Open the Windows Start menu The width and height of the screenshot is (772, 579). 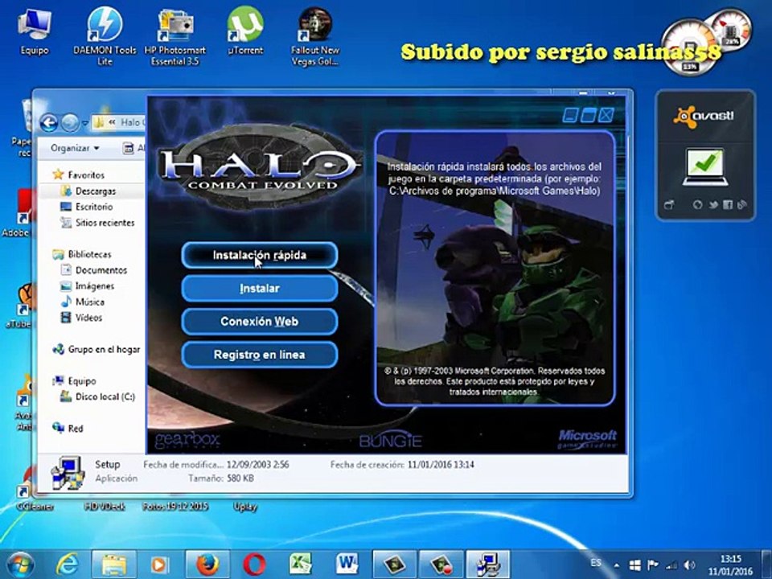20,565
